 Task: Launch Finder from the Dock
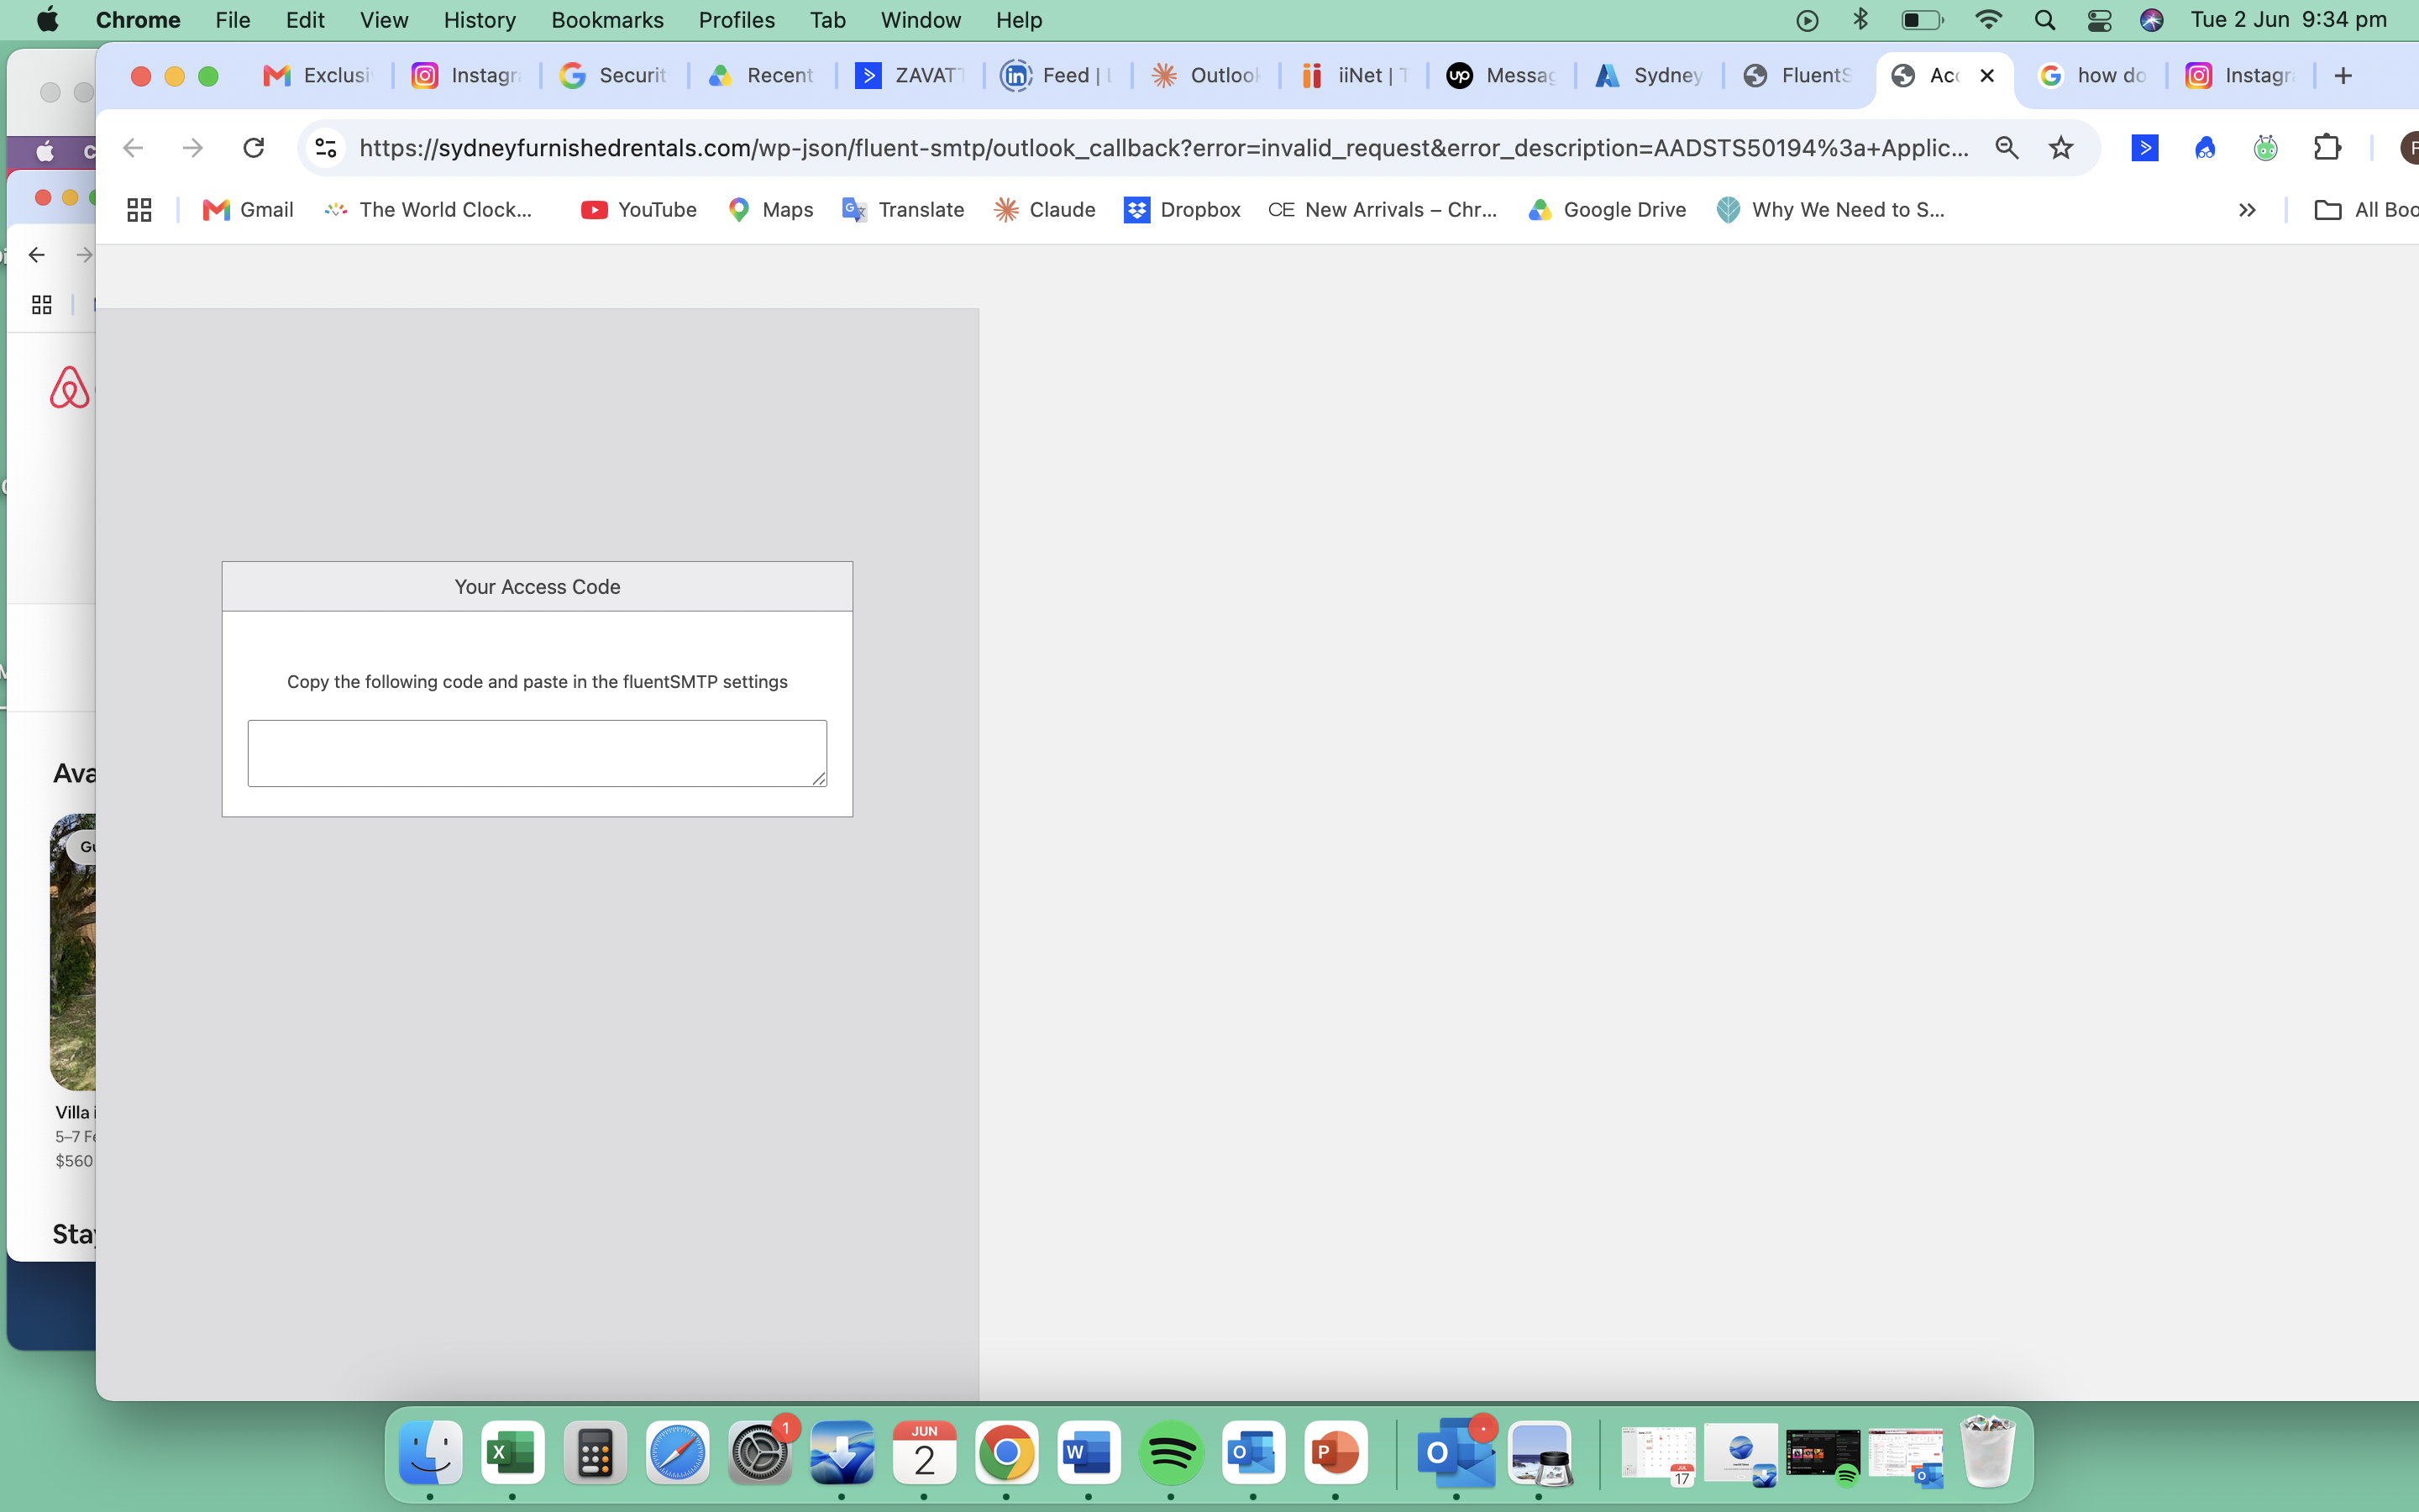pos(431,1454)
